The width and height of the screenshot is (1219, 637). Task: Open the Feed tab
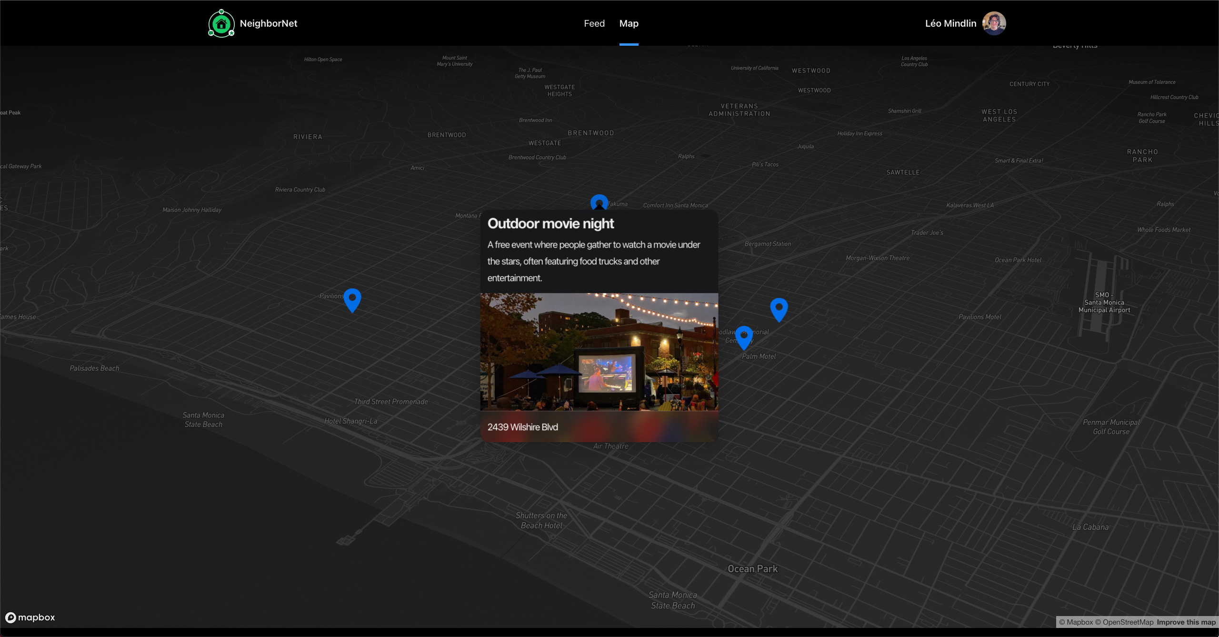[x=594, y=23]
